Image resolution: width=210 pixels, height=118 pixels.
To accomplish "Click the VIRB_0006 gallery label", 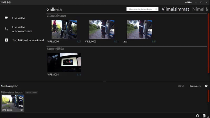I will 53,42.
